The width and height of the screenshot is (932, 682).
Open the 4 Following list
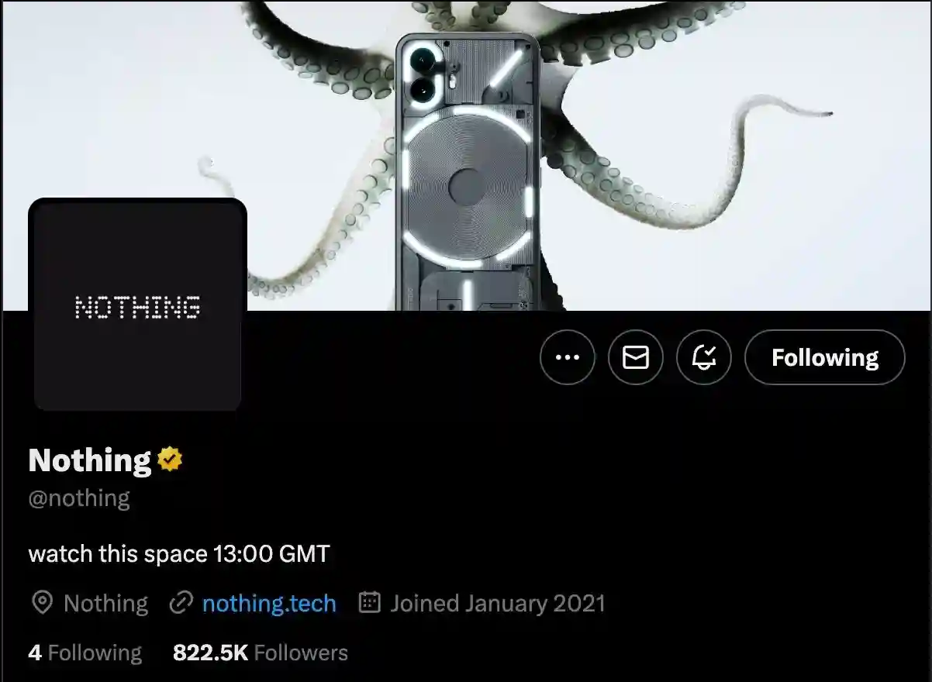85,653
